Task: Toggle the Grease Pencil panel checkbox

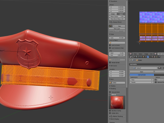Action: tap(112, 22)
